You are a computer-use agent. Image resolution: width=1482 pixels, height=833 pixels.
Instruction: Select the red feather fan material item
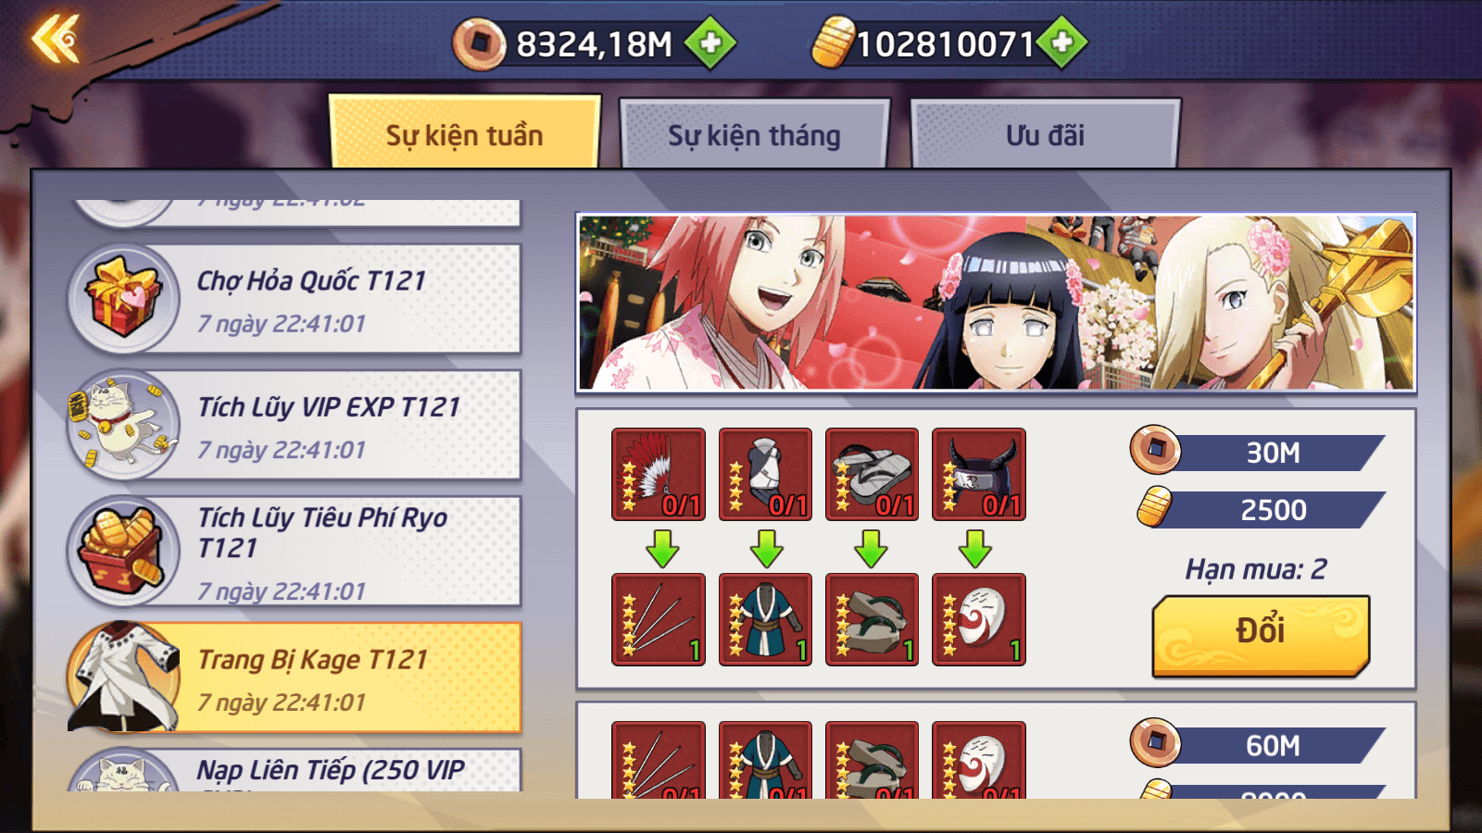coord(659,474)
